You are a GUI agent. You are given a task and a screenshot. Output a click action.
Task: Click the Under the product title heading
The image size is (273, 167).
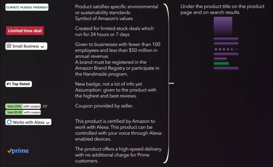pyautogui.click(x=222, y=9)
